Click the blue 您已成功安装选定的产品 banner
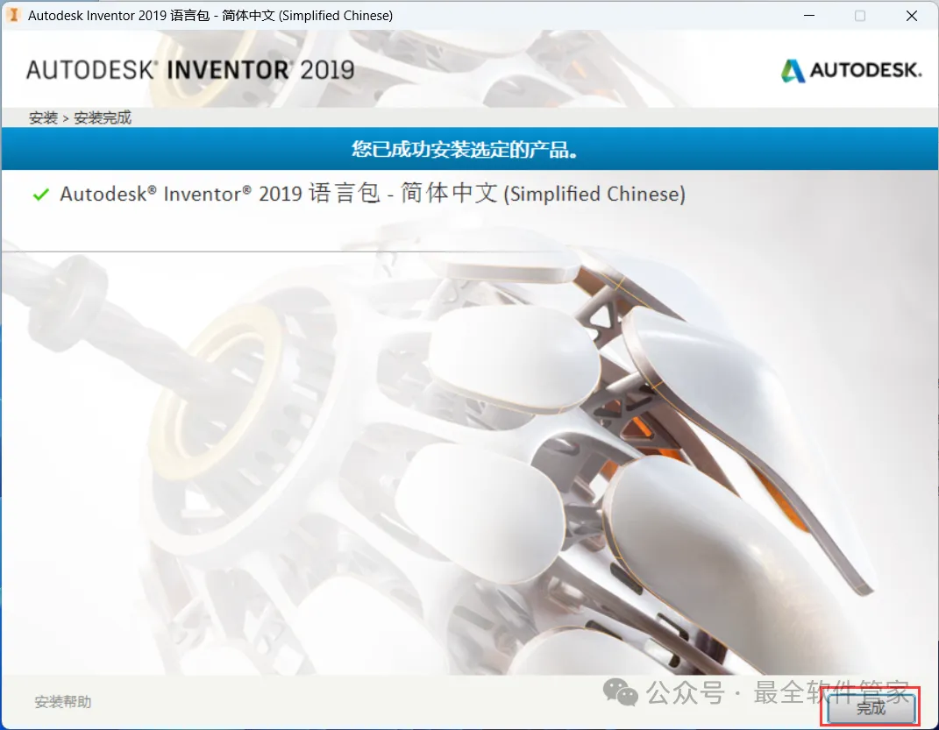 coord(470,148)
